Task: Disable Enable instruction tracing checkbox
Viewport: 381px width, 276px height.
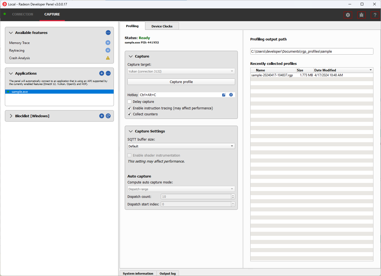Action: point(129,108)
